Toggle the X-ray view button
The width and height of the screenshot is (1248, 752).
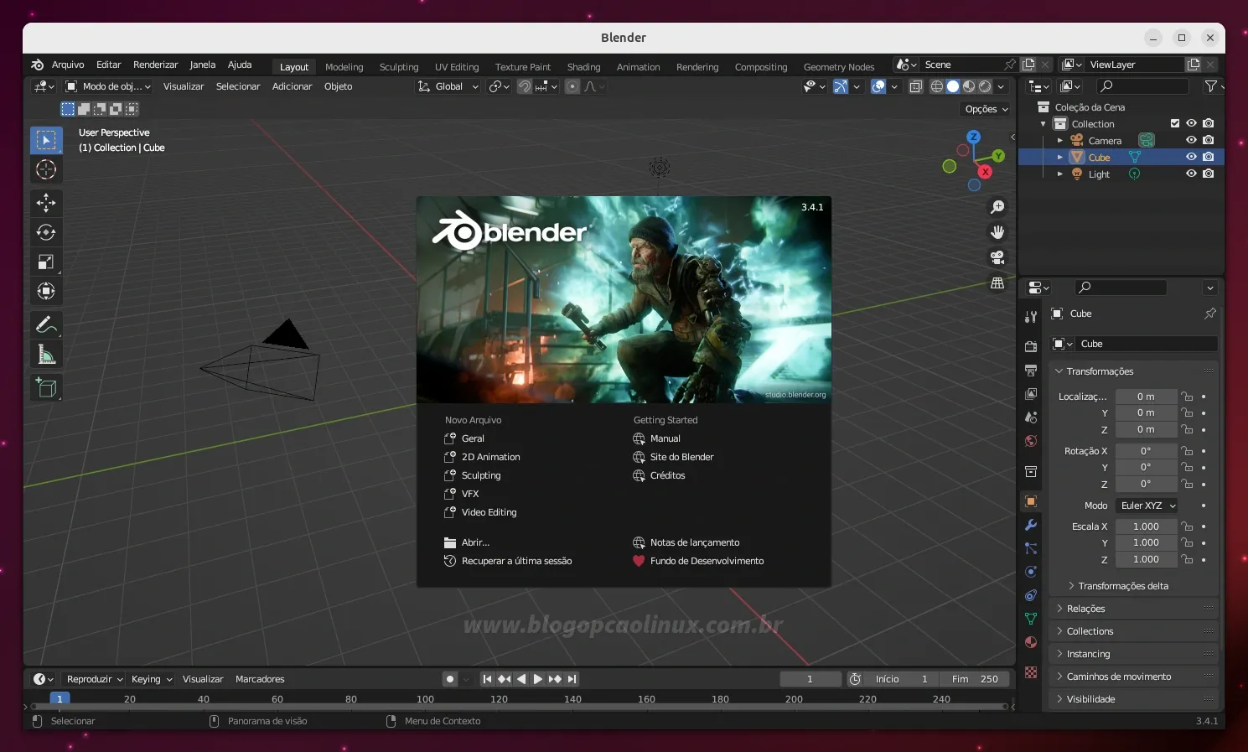(916, 86)
